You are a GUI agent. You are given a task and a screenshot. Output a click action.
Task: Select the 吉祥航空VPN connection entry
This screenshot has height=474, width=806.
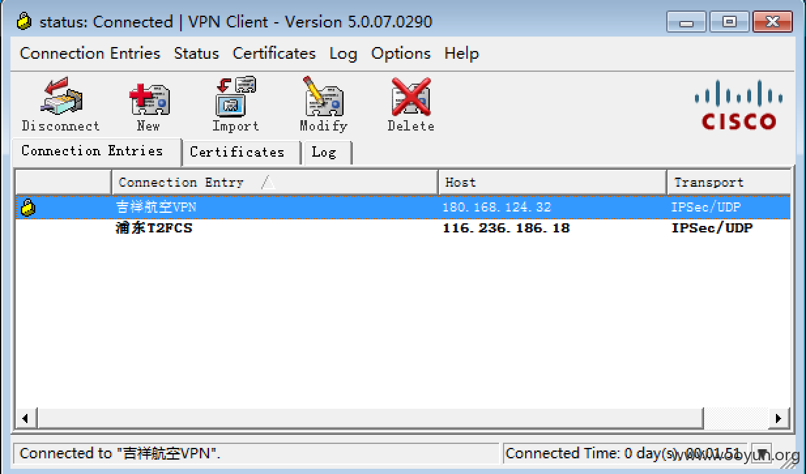pyautogui.click(x=402, y=208)
